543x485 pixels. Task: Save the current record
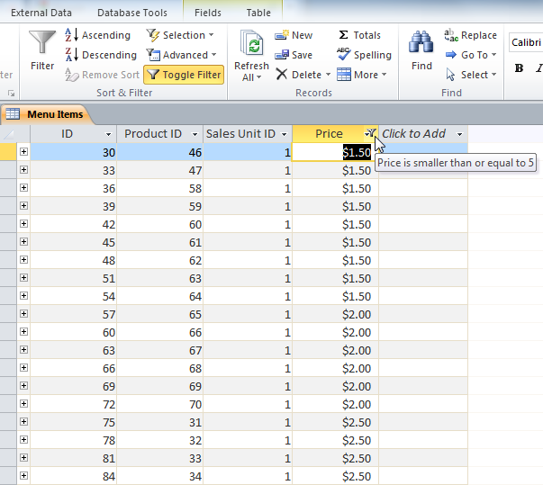[x=294, y=55]
